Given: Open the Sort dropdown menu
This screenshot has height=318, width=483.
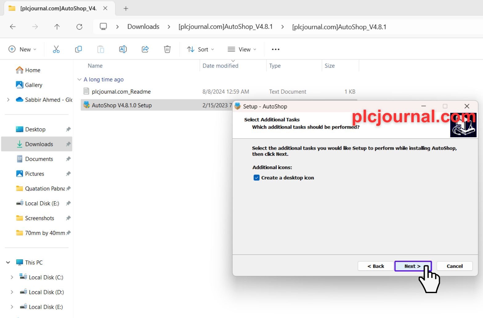Looking at the screenshot, I should (200, 49).
